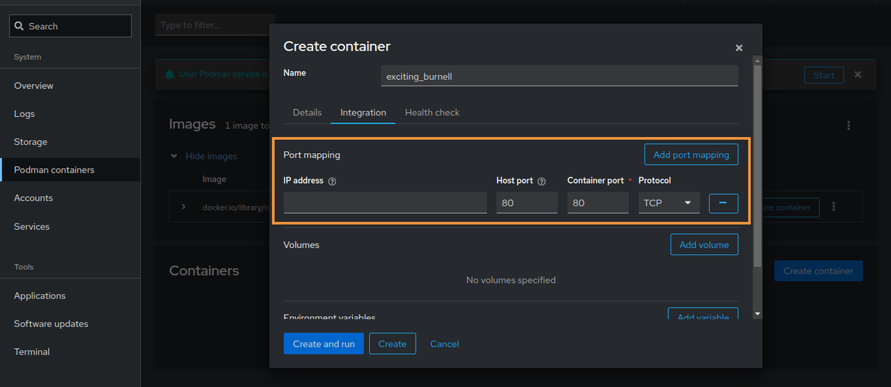Click the 'Volumes' section label
Image resolution: width=891 pixels, height=387 pixels.
[x=301, y=244]
